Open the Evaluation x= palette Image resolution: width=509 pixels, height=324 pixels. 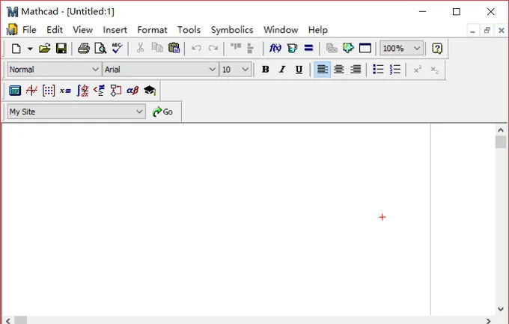65,91
